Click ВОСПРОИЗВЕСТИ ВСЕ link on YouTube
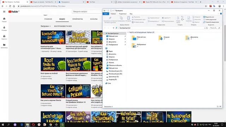The height and width of the screenshot is (127, 226). pyautogui.click(x=63, y=26)
